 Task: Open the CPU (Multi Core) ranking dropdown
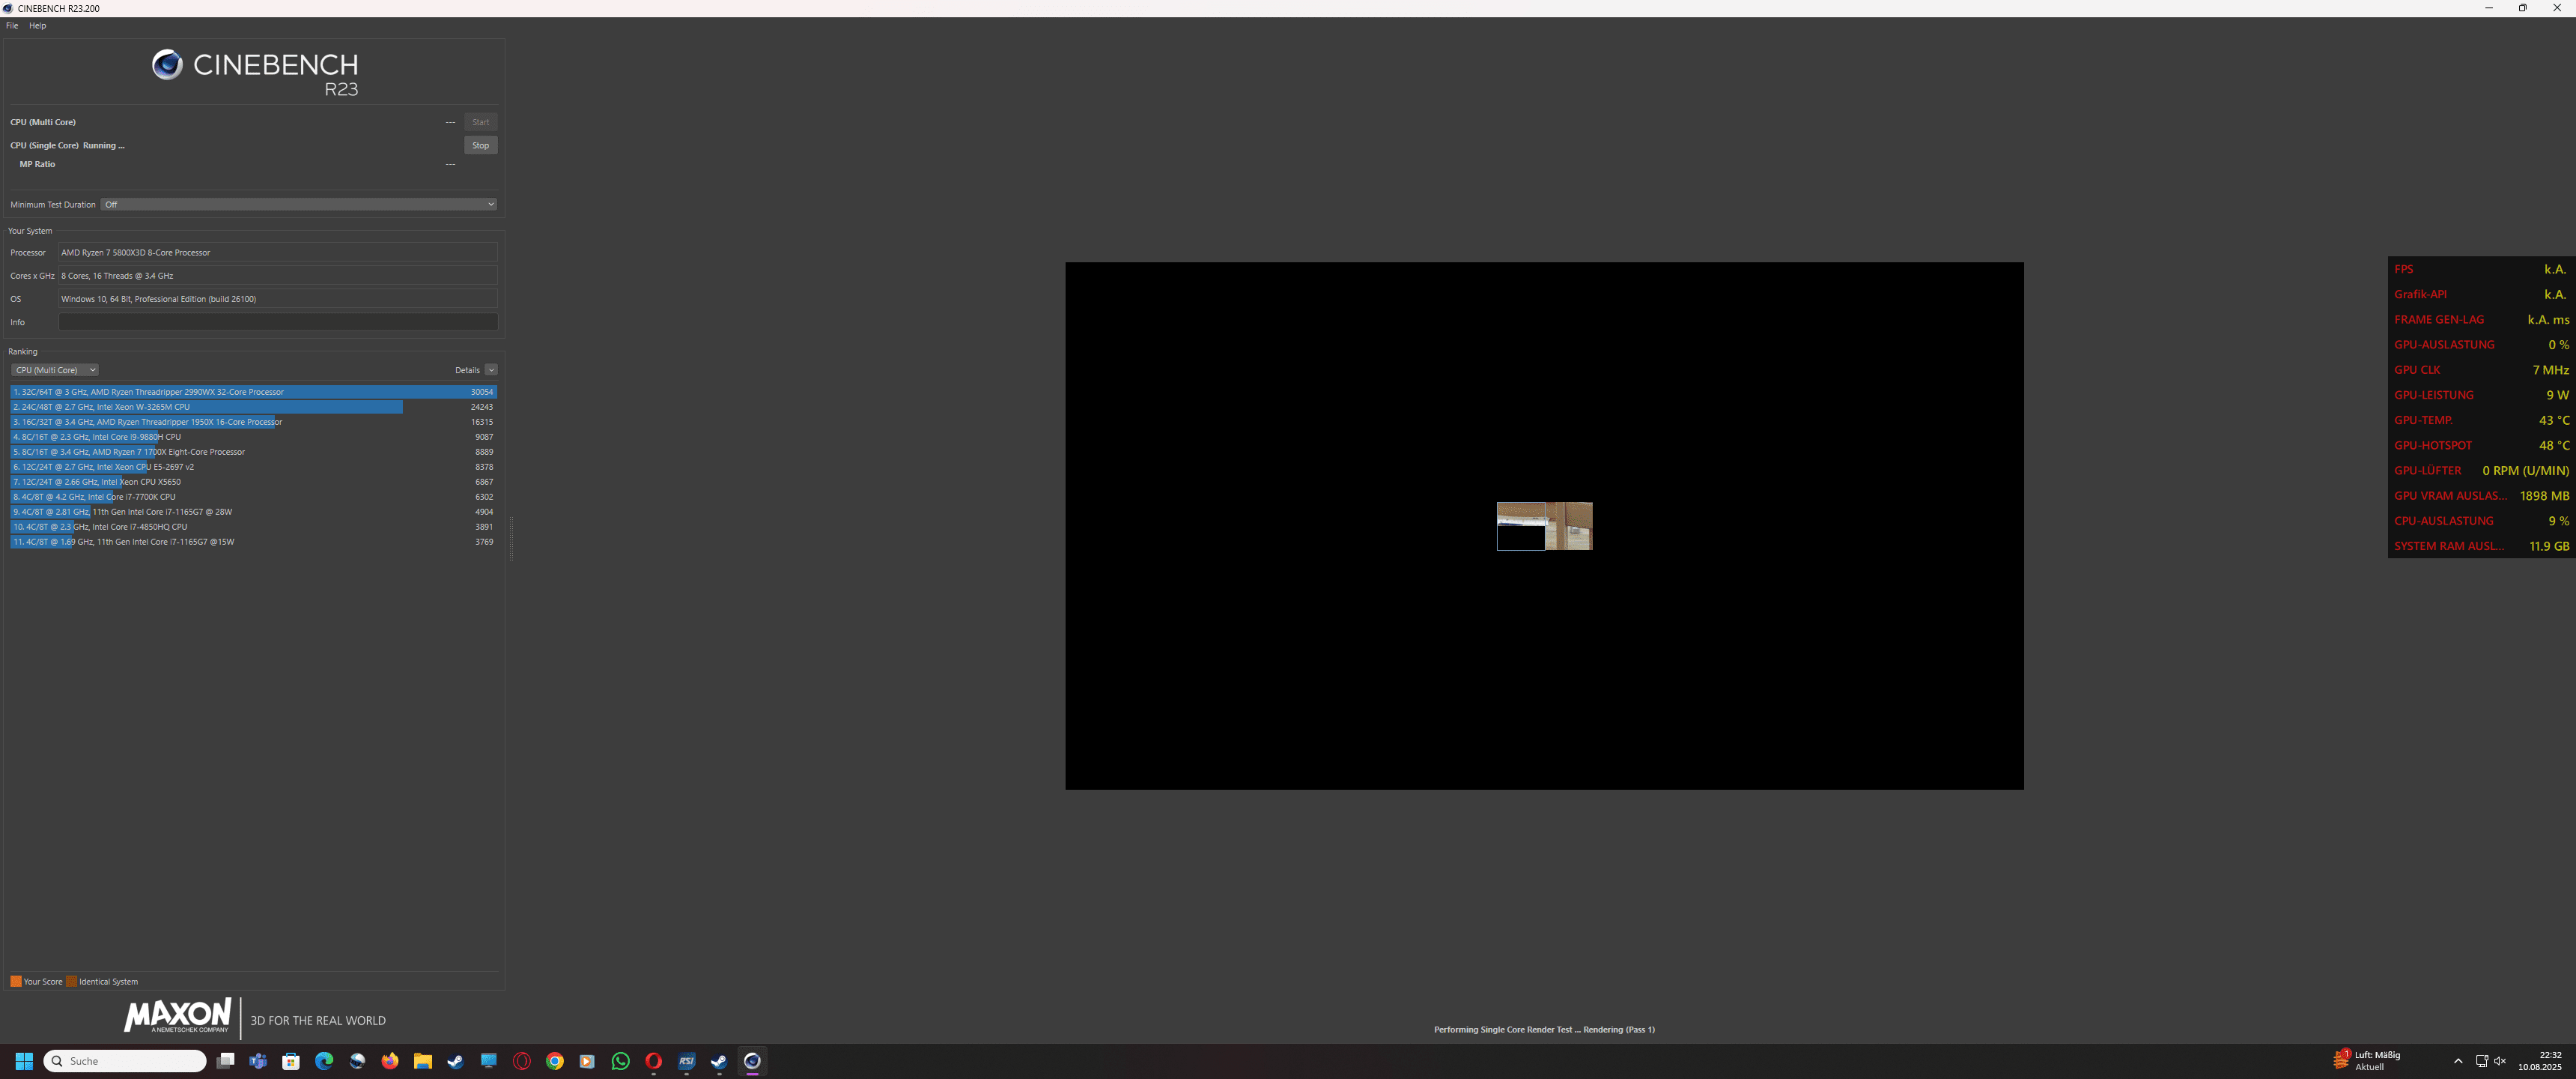pos(55,370)
